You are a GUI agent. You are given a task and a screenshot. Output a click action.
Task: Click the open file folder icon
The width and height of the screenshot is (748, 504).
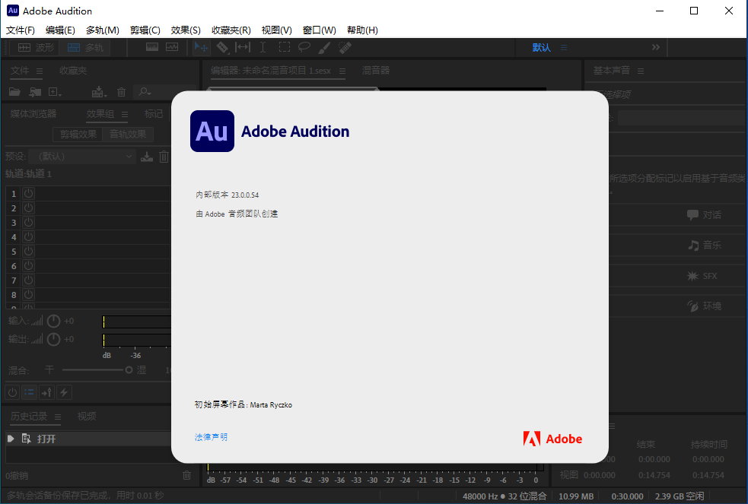14,92
